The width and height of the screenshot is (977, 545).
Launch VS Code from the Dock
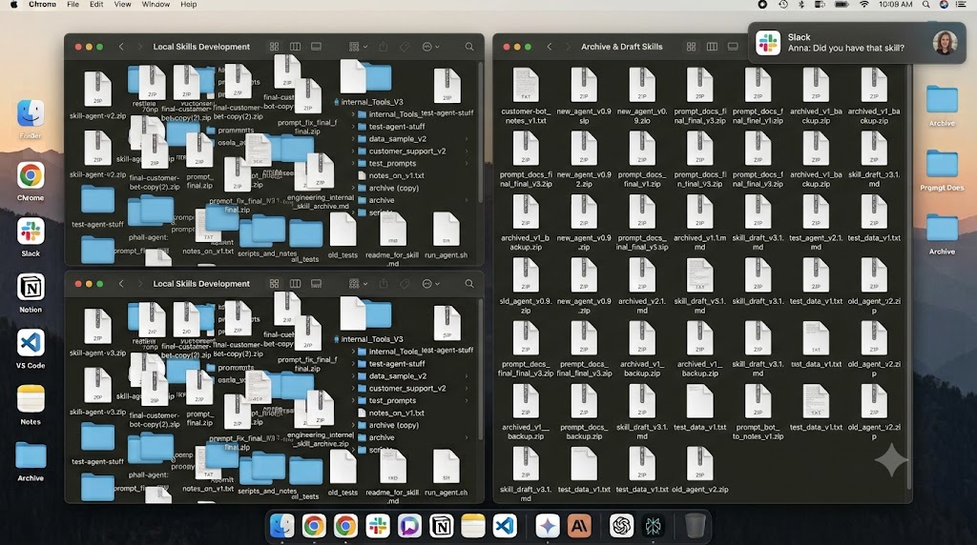[505, 526]
